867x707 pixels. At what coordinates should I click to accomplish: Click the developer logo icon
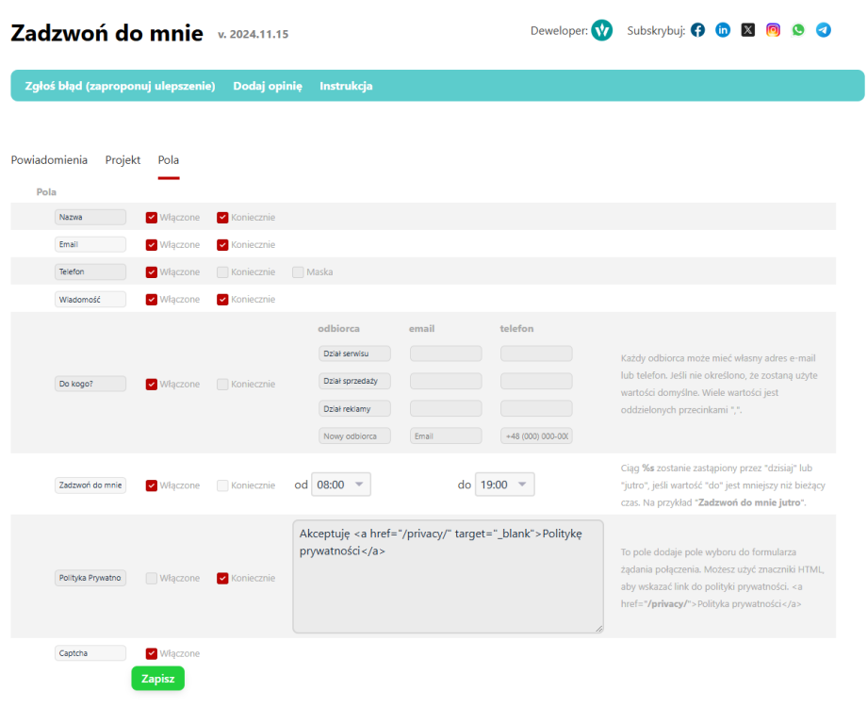click(x=601, y=30)
